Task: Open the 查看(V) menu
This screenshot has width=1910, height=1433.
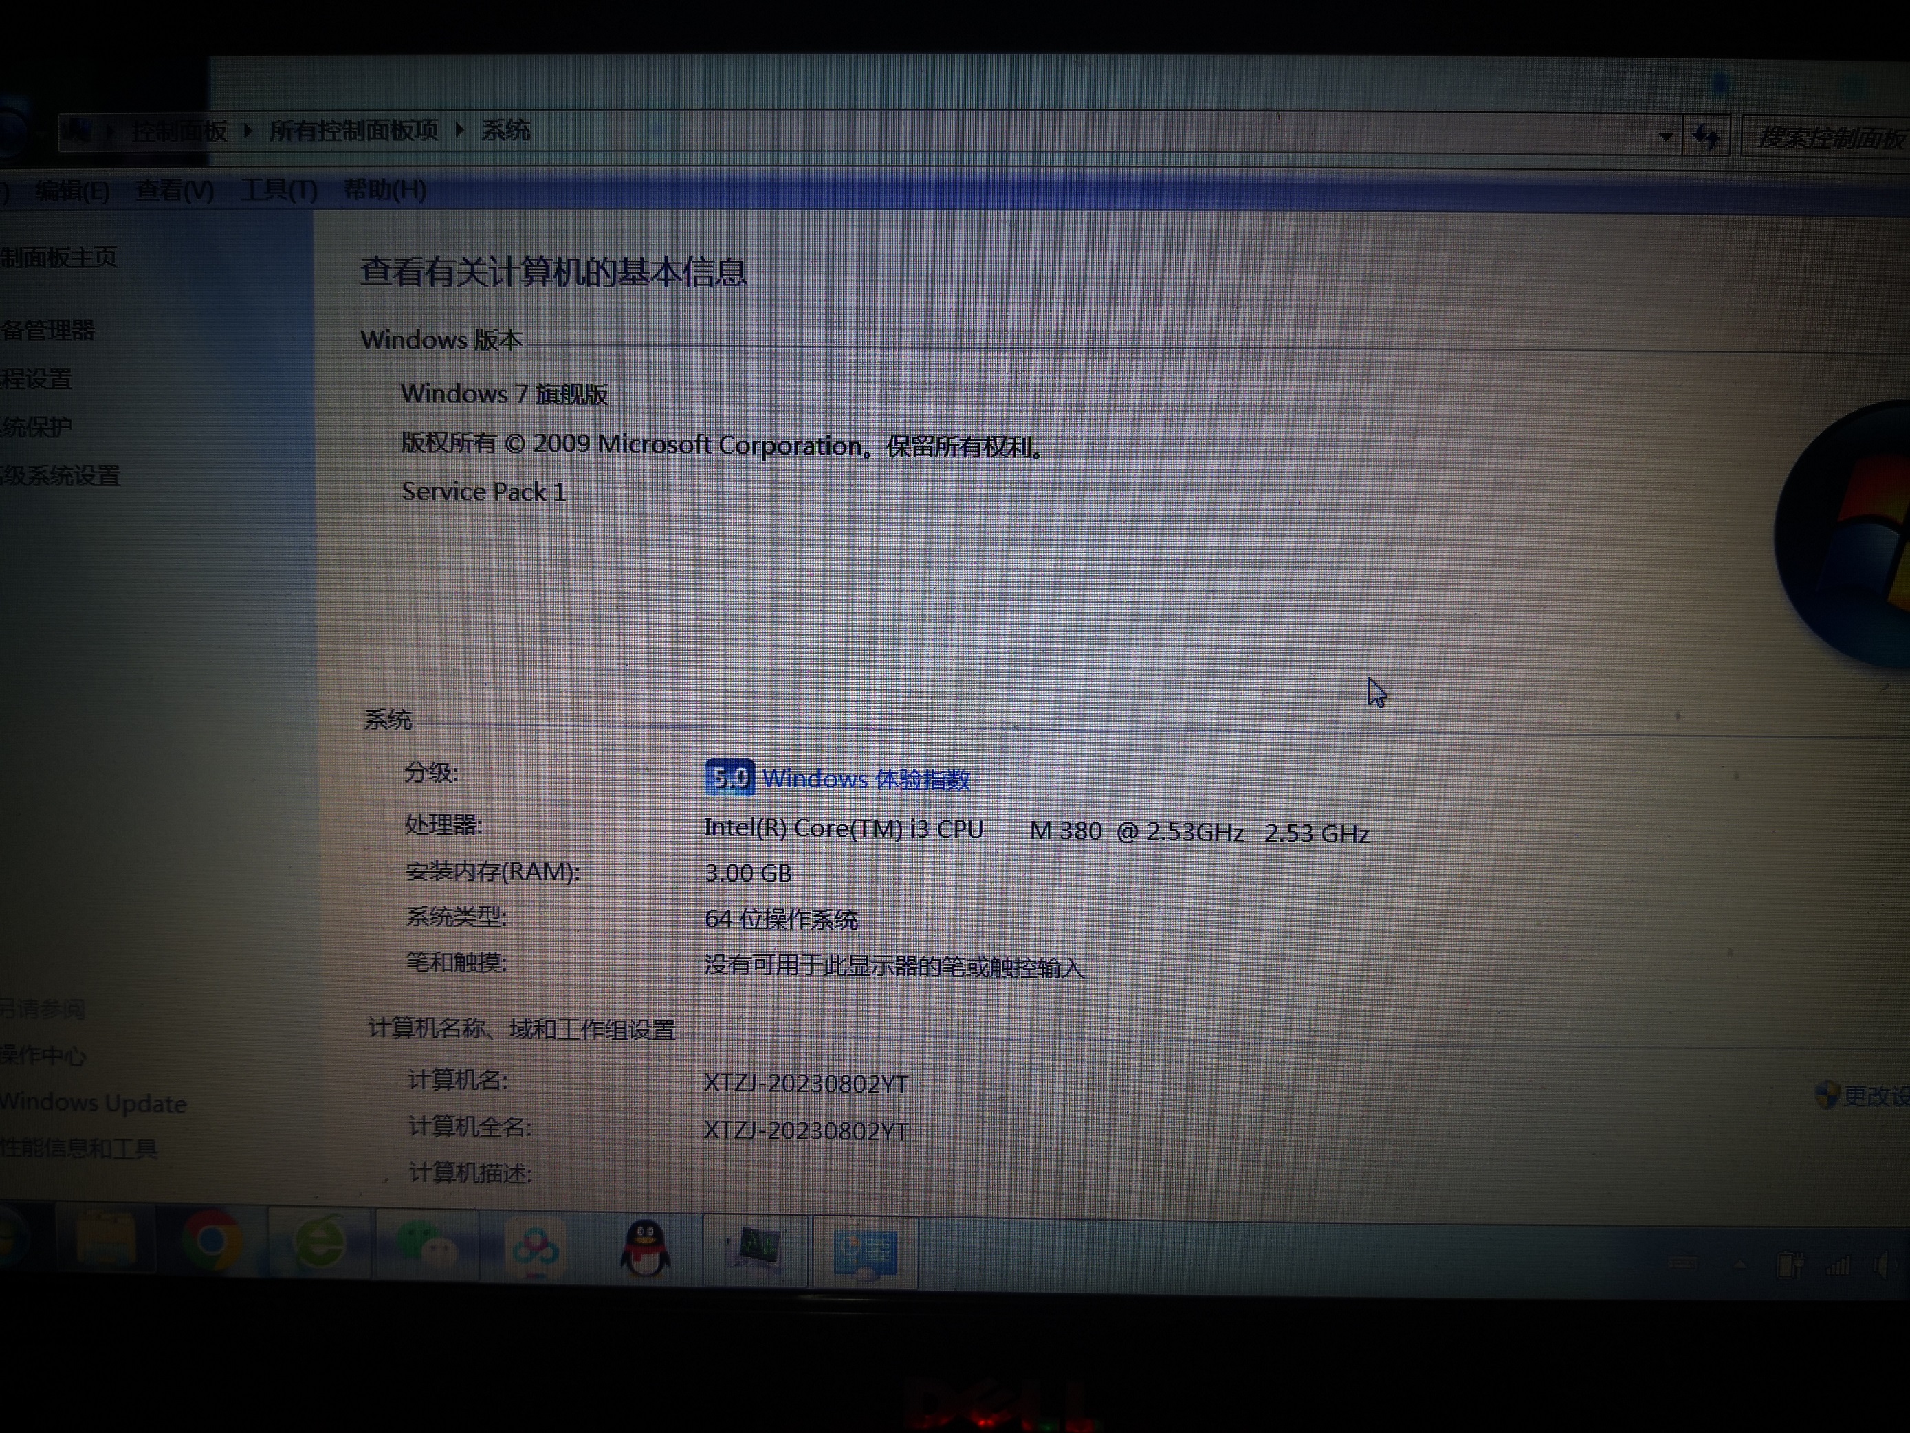Action: click(175, 190)
